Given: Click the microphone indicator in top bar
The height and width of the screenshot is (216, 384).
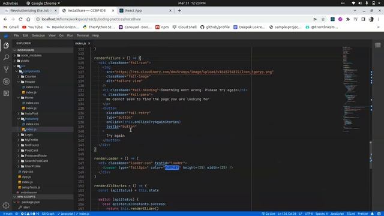Looking at the screenshot, I should (367, 3).
